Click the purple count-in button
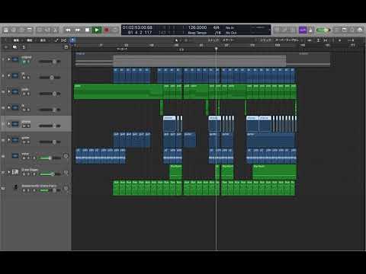 [303, 30]
